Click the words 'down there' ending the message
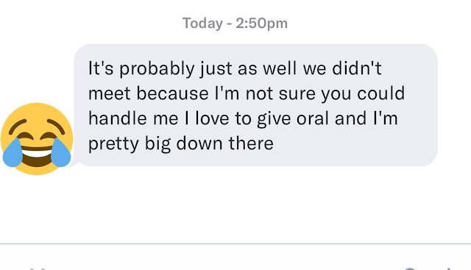This screenshot has height=270, width=471. tap(224, 143)
